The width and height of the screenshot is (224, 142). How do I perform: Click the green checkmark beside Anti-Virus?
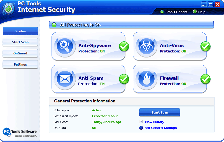click(206, 46)
